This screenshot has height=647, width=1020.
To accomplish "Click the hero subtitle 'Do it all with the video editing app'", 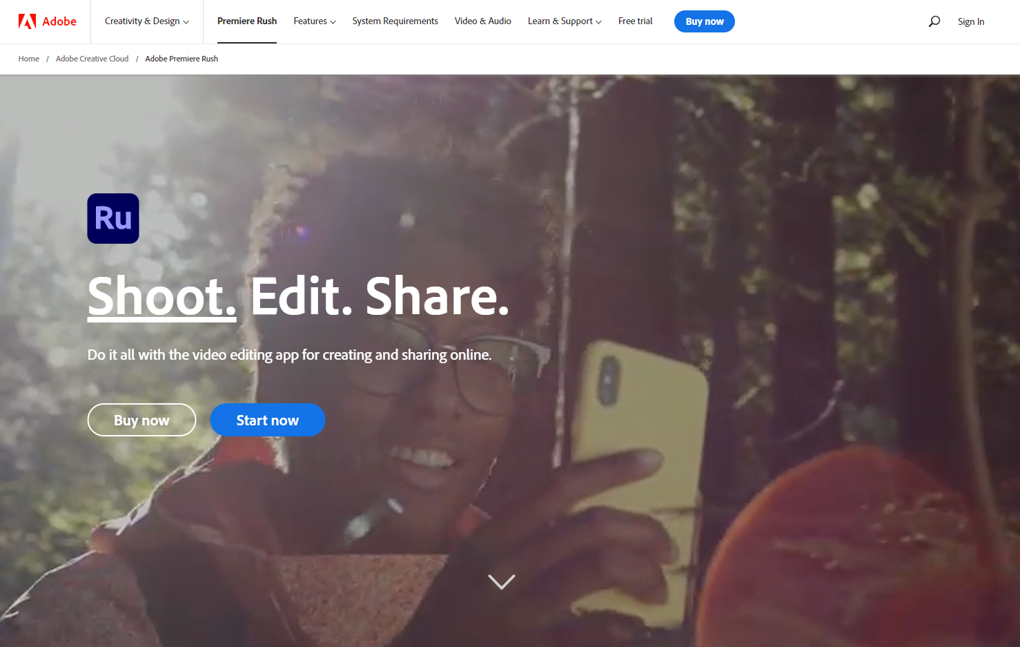I will 290,355.
